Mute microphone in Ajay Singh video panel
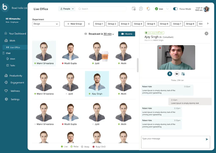The width and height of the screenshot is (216, 153). click(x=170, y=74)
